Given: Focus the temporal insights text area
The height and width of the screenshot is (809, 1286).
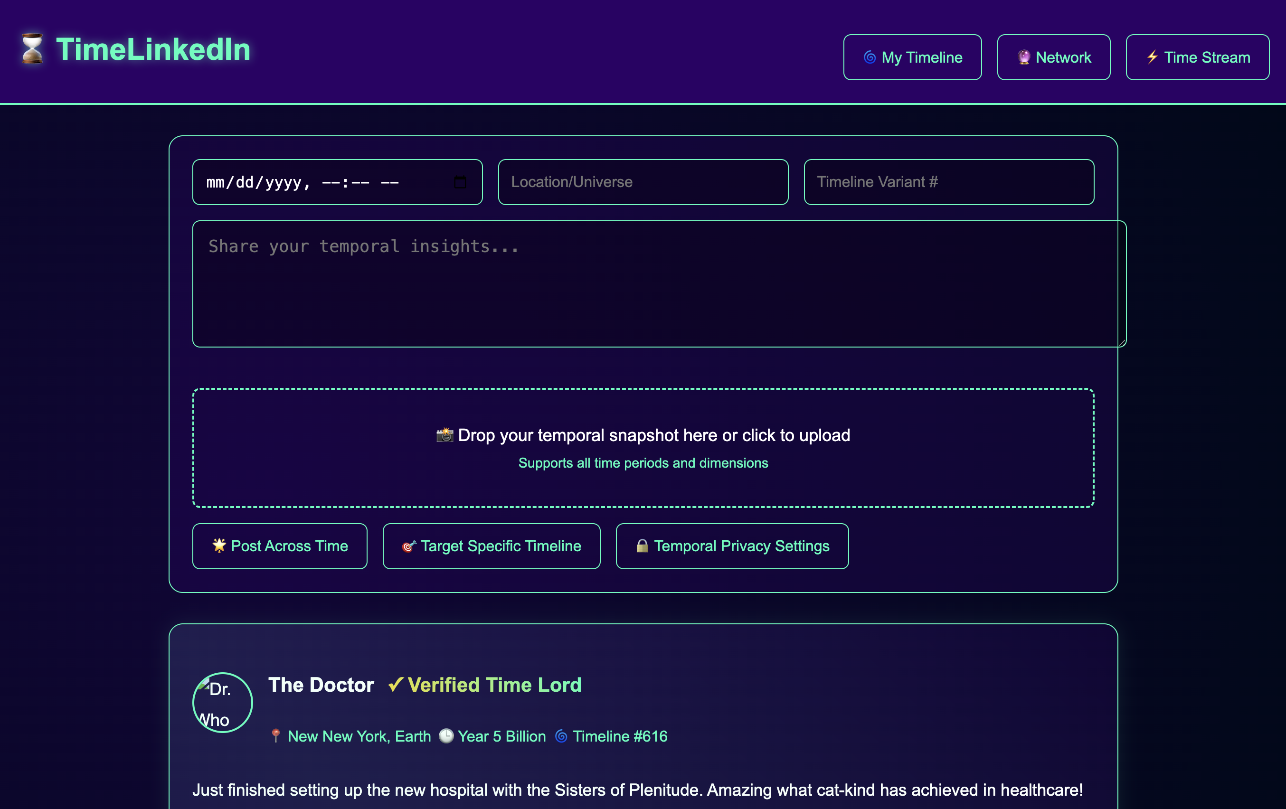Looking at the screenshot, I should point(659,283).
